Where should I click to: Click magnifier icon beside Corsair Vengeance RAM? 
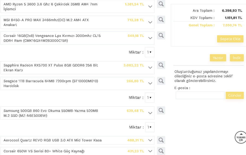tap(161, 35)
